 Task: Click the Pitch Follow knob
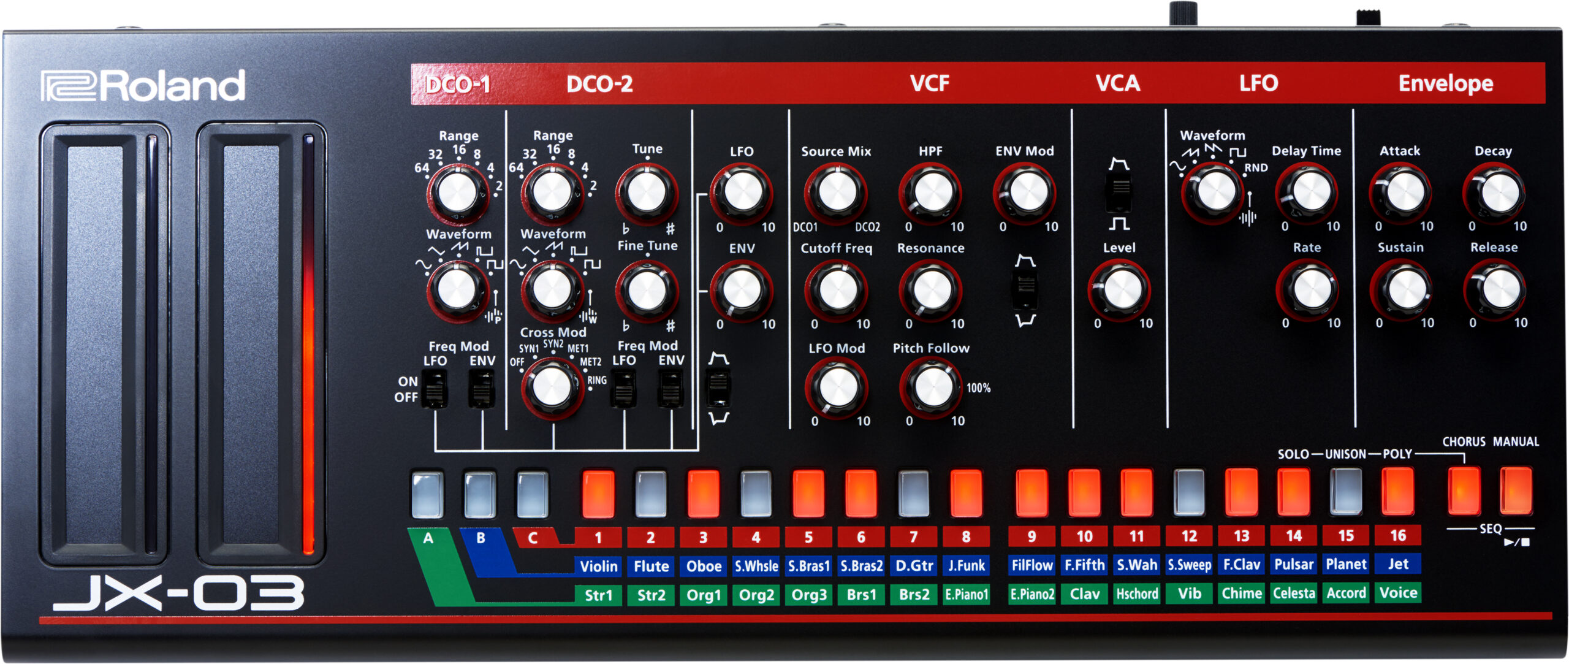(x=932, y=387)
